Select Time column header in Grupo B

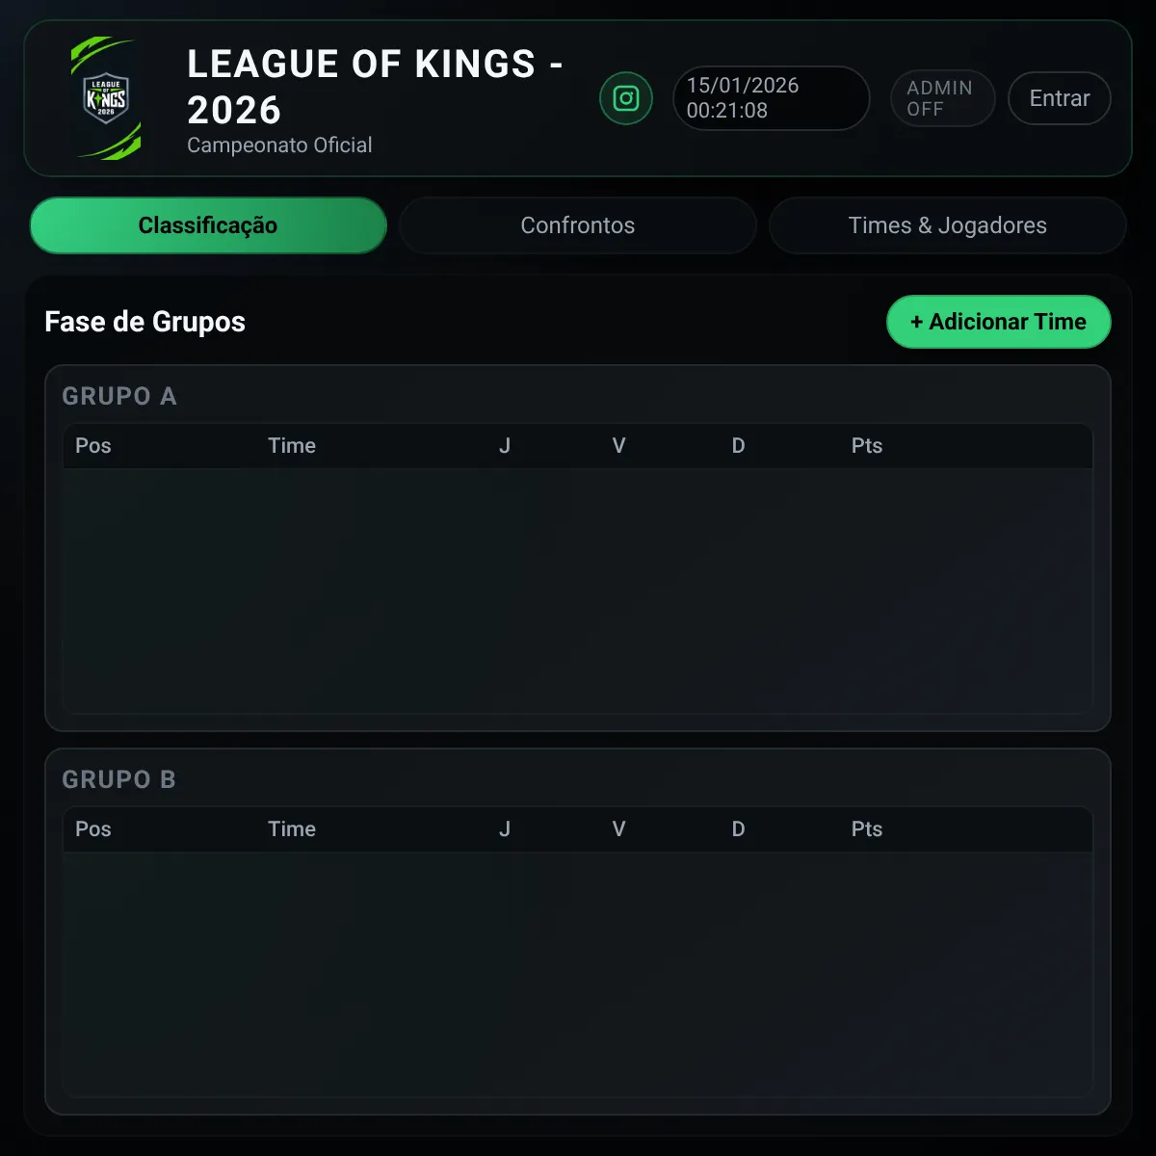[x=292, y=829]
